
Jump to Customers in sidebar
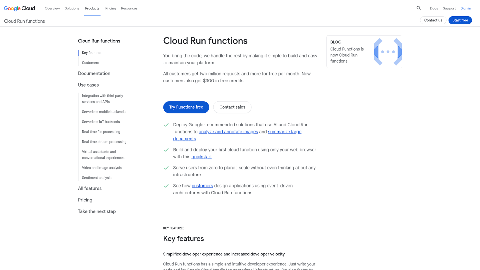tap(90, 63)
